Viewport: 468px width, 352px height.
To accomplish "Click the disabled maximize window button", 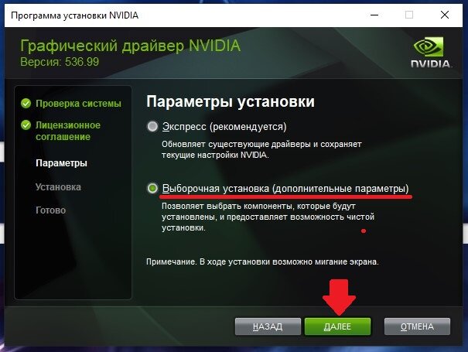I will click(x=409, y=15).
